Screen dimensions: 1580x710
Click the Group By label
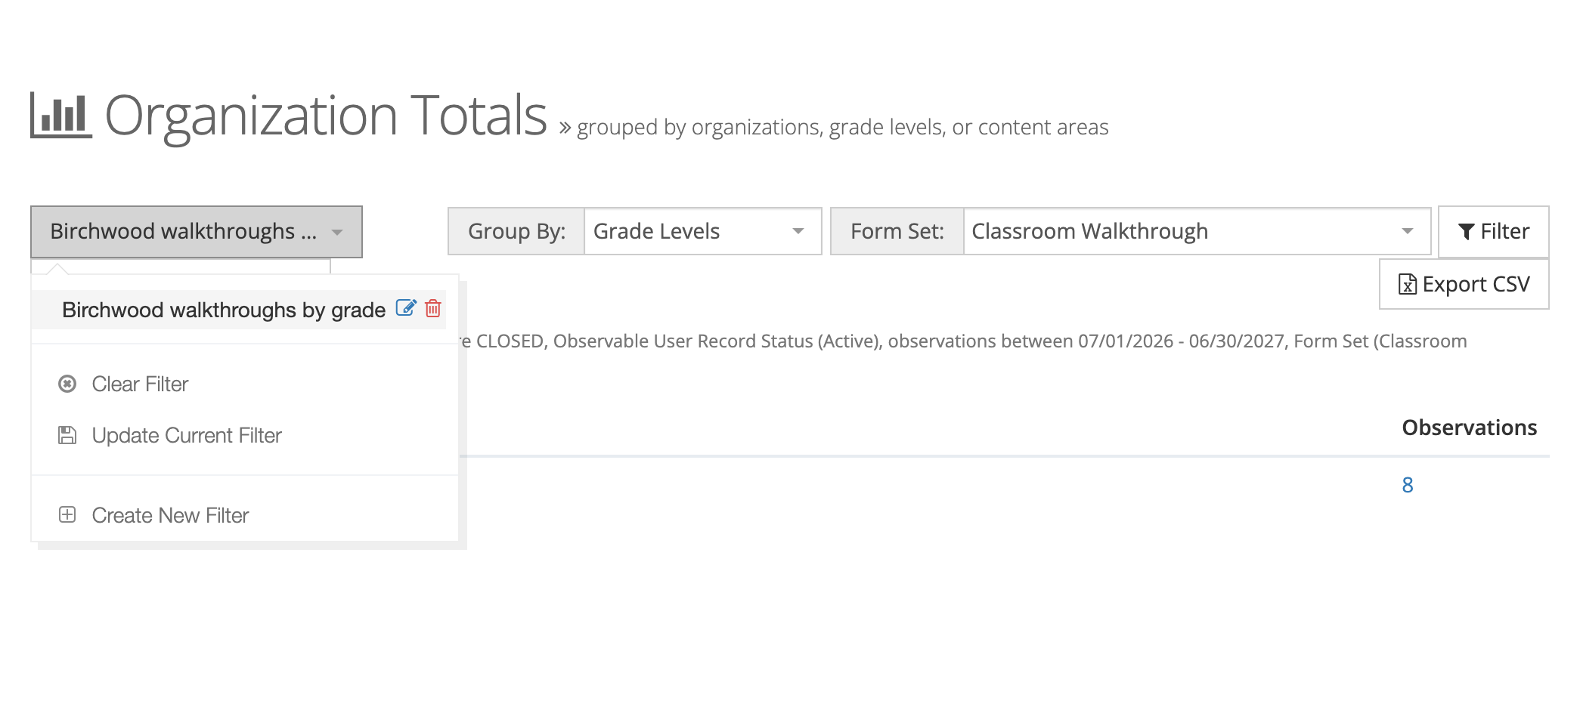click(x=516, y=231)
